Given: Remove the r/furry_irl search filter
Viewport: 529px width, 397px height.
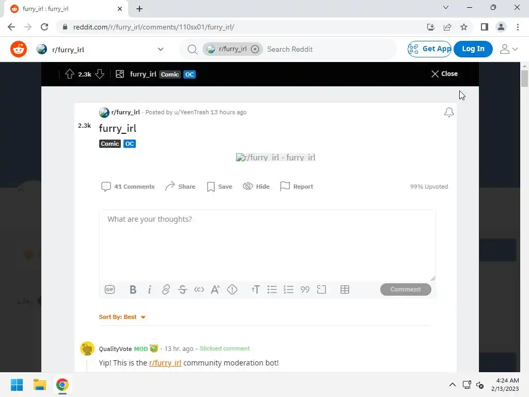Looking at the screenshot, I should [255, 49].
